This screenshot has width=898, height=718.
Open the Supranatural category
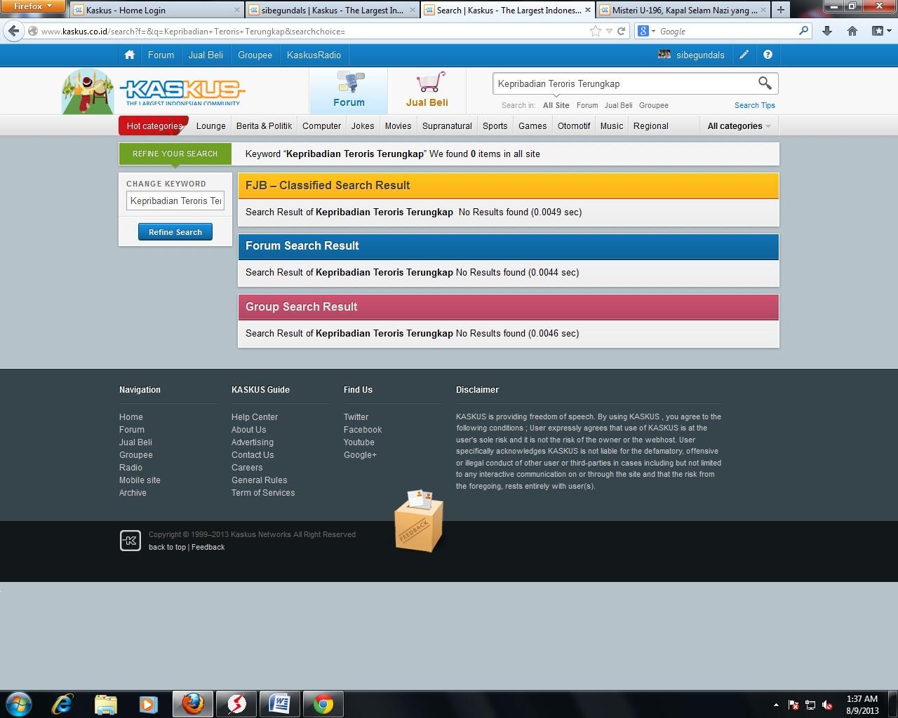click(447, 126)
